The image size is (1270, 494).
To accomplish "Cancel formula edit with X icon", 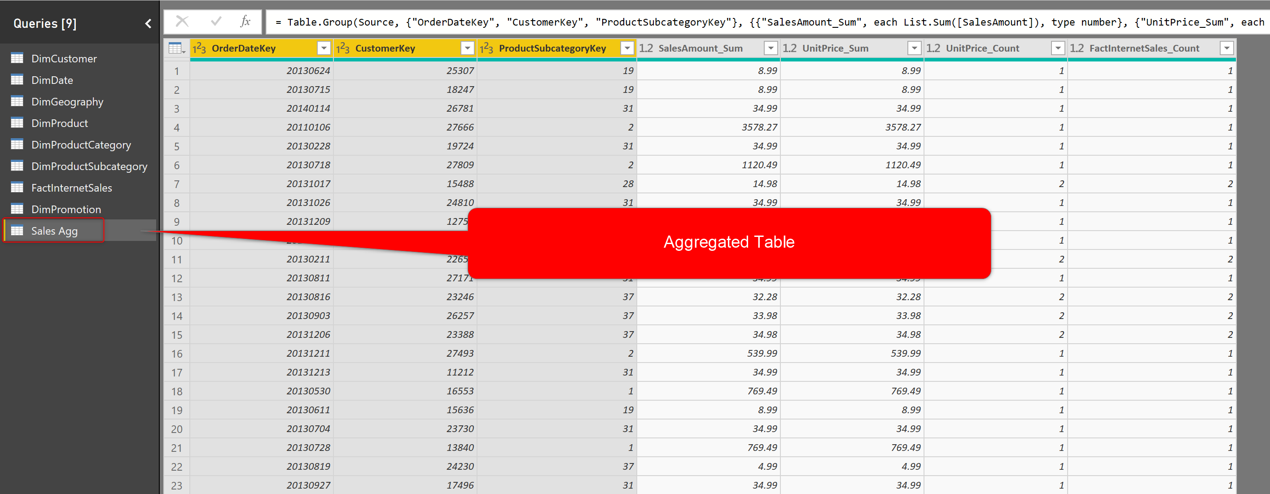I will point(182,21).
